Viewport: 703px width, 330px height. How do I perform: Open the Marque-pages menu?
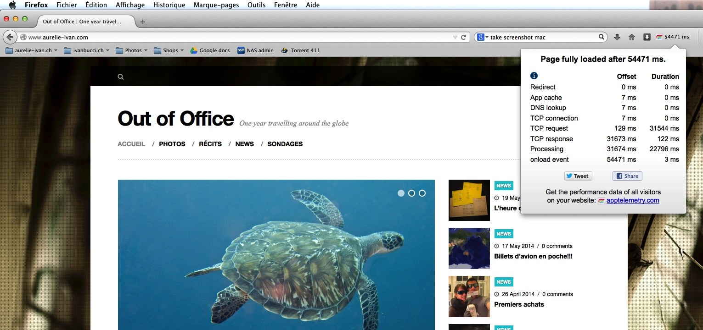pyautogui.click(x=216, y=5)
